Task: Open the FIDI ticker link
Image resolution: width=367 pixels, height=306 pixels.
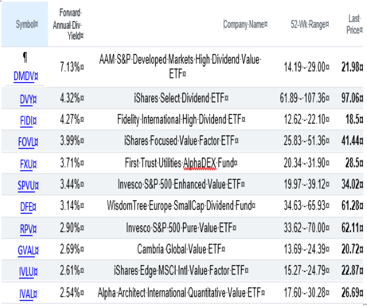Action: 24,120
